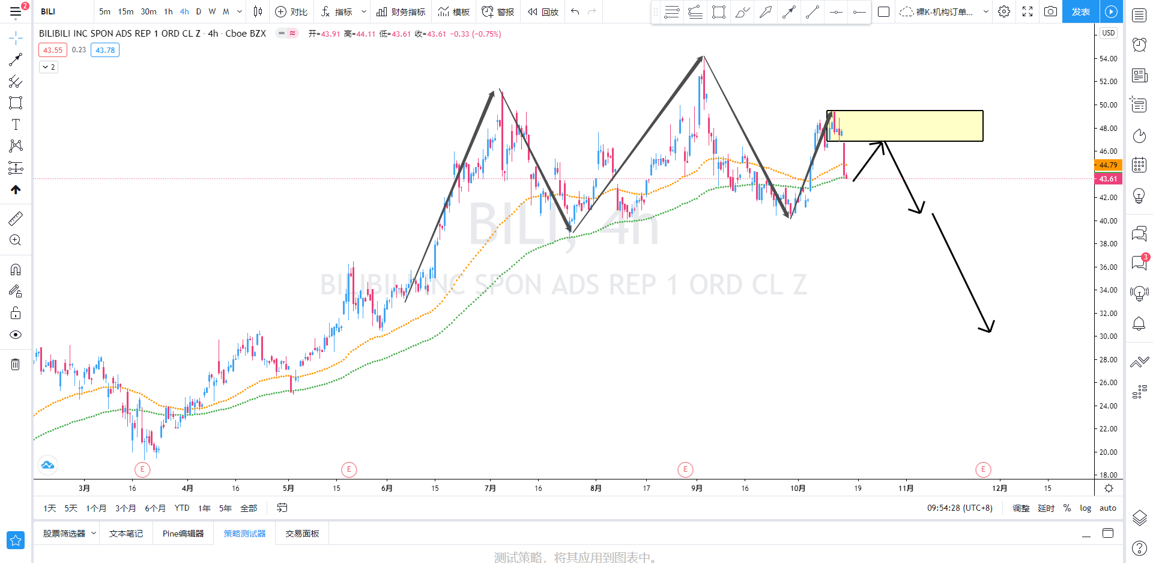Image resolution: width=1153 pixels, height=563 pixels.
Task: Toggle log scale on price axis
Action: click(x=1085, y=508)
